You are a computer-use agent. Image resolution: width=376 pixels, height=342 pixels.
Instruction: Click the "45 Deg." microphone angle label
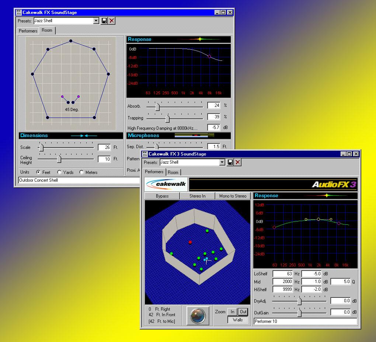pyautogui.click(x=72, y=109)
